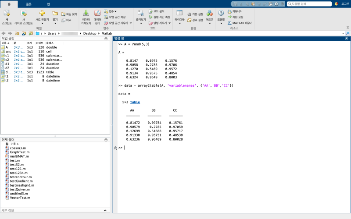Open the 변수 (variable) dropdown
Viewport: 351px width, 219px height.
[x=111, y=11]
